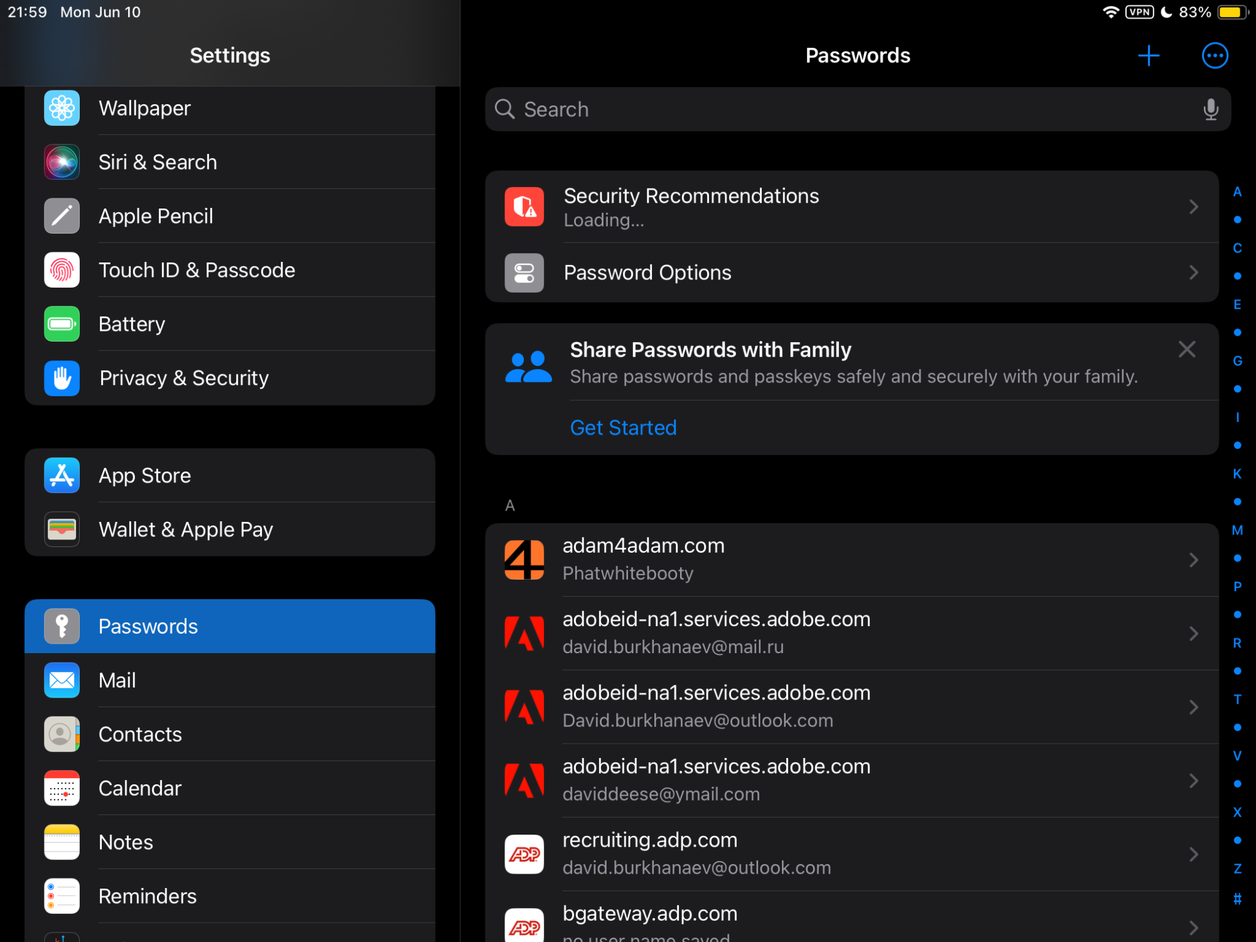Open Wallpaper settings
Image resolution: width=1256 pixels, height=942 pixels.
coord(230,108)
